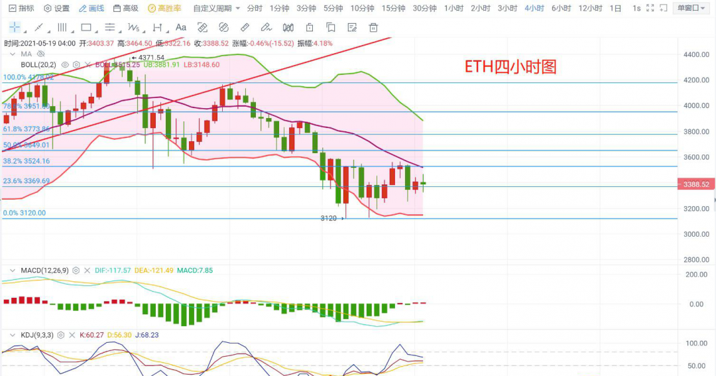The height and width of the screenshot is (376, 716).
Task: Switch to the 1小时 timeframe
Action: [453, 9]
